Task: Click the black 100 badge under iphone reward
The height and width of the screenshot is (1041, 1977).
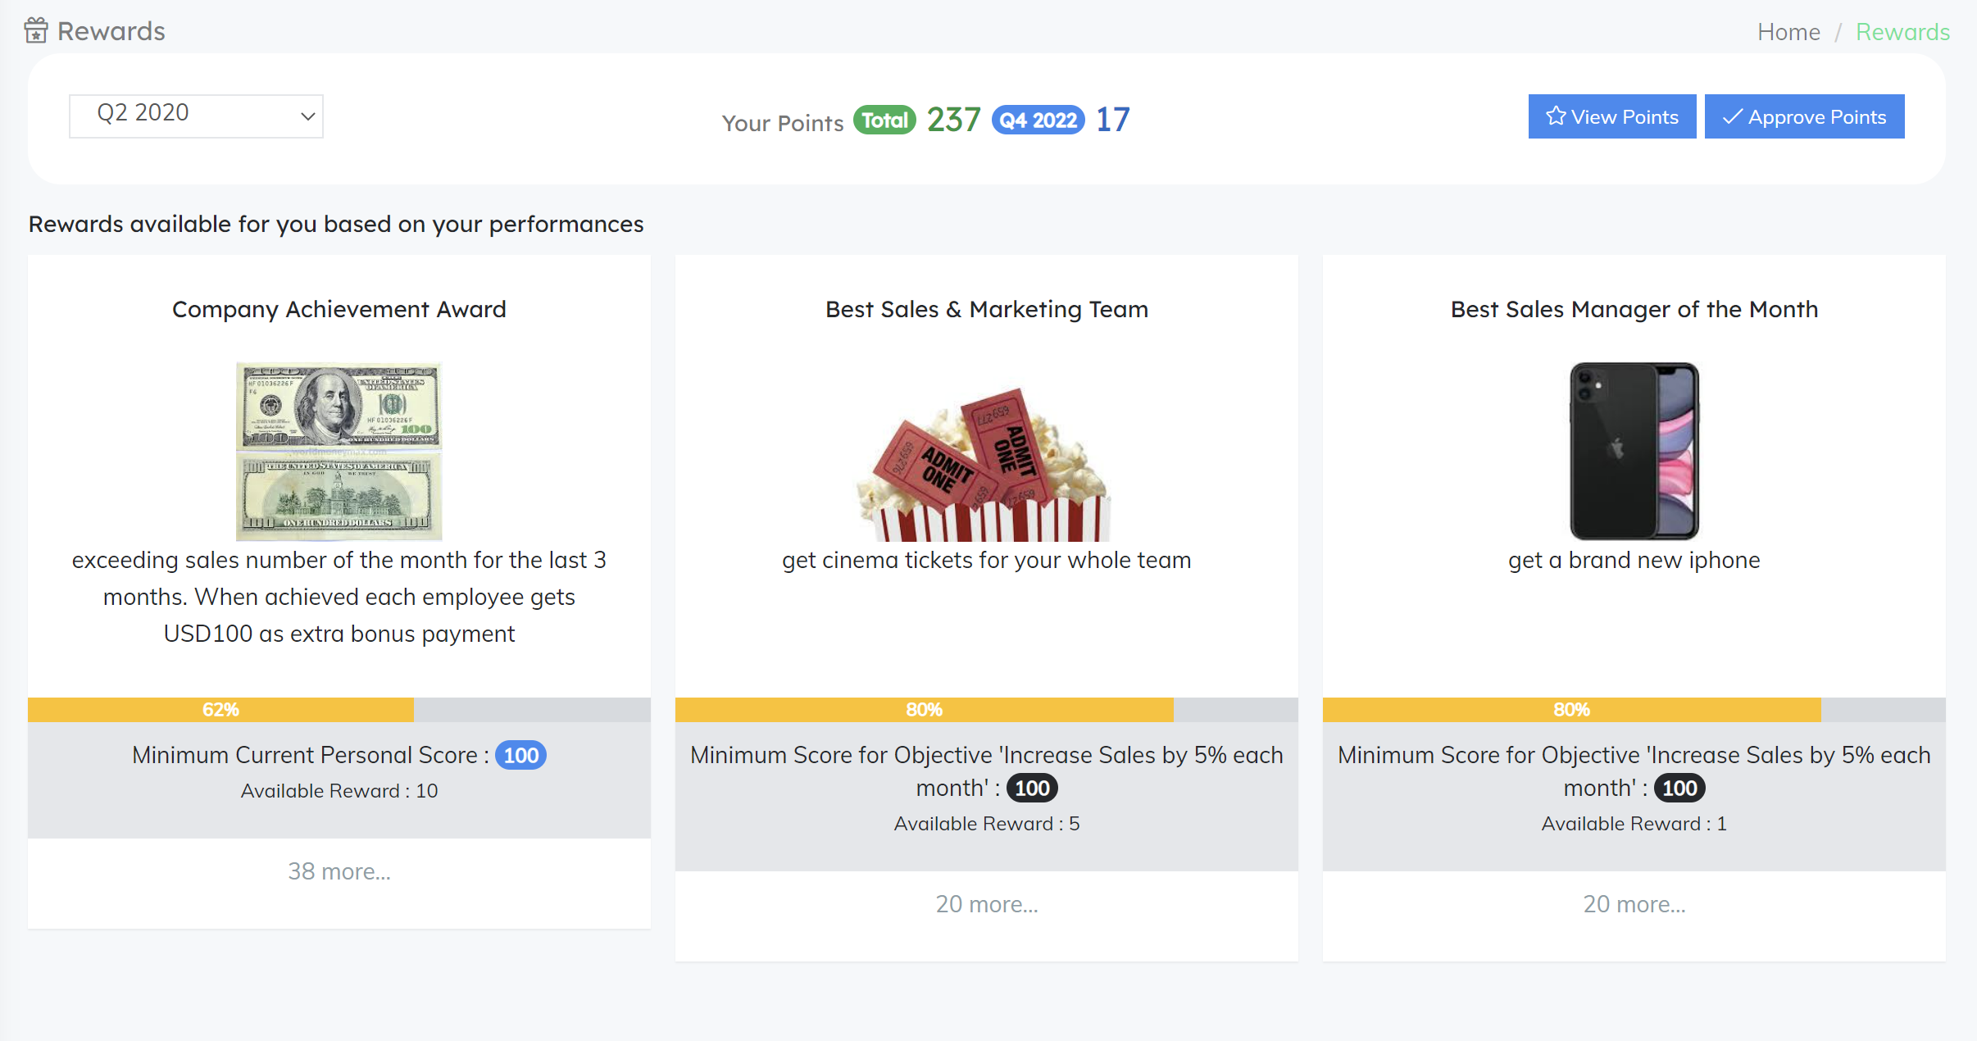Action: coord(1679,788)
